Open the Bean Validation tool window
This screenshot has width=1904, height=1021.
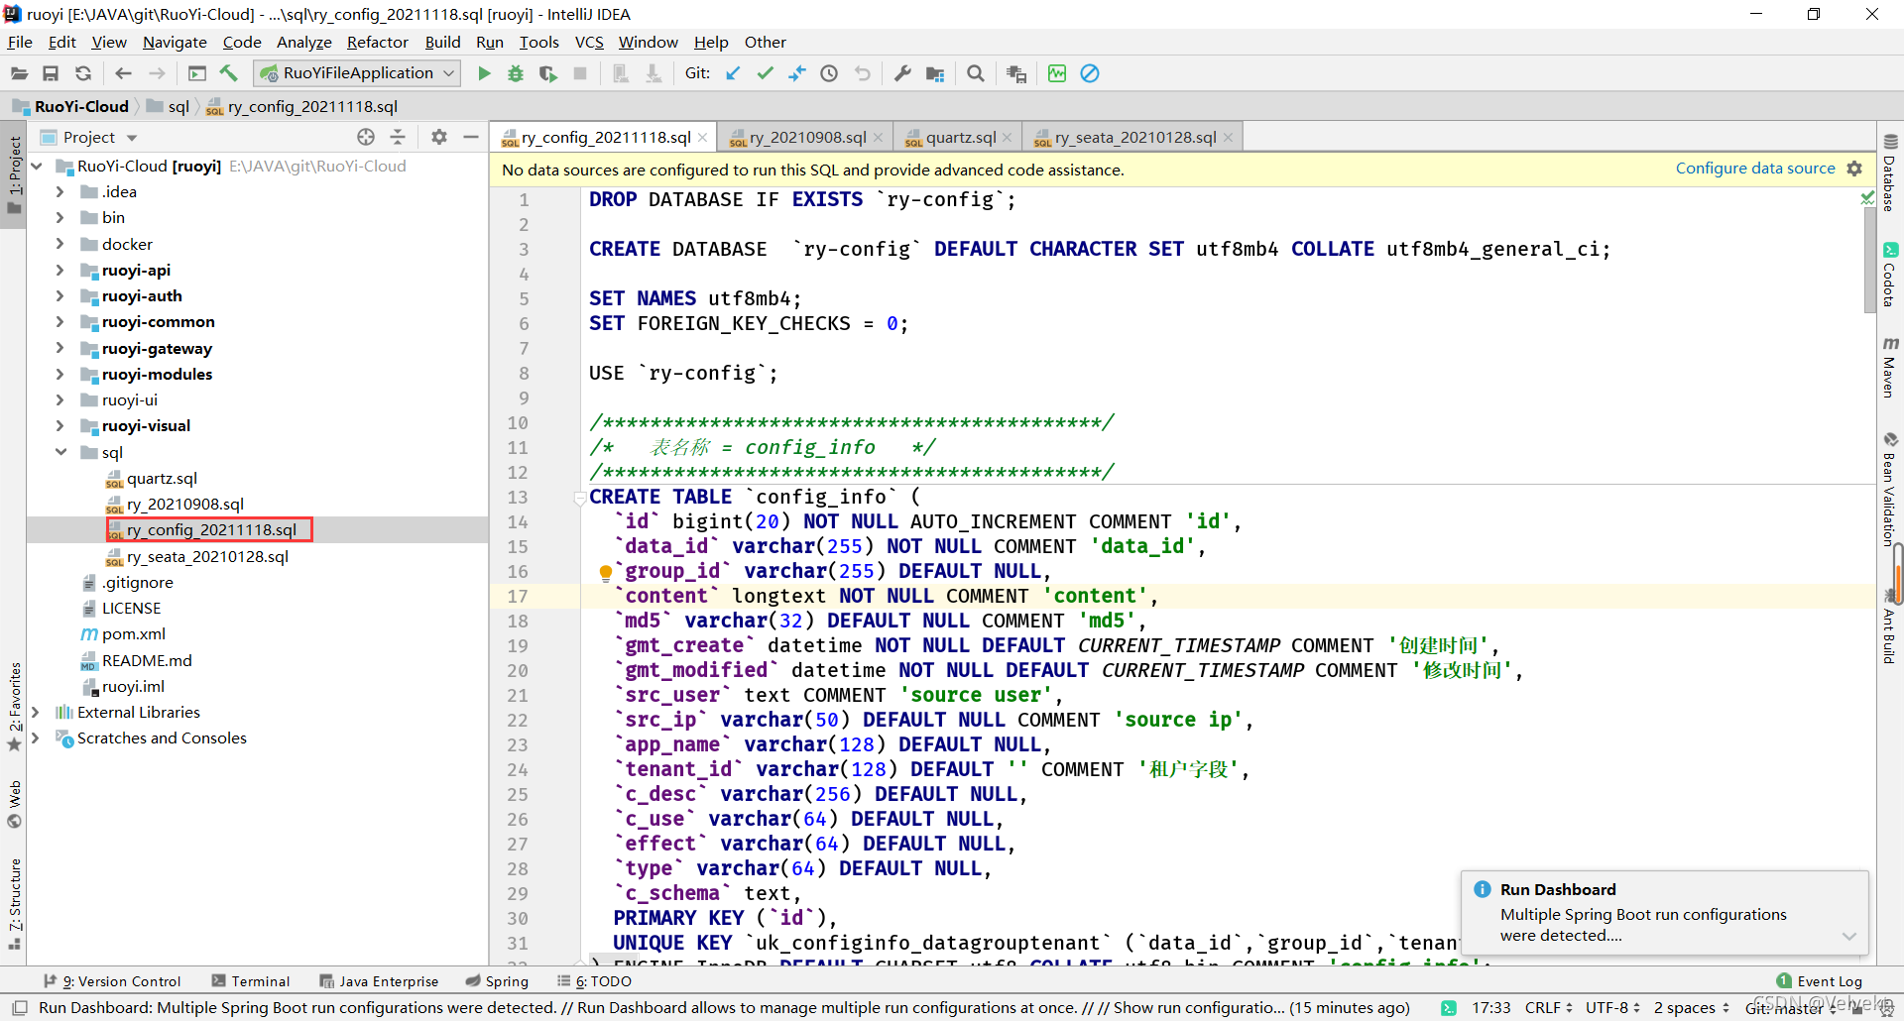(1890, 489)
